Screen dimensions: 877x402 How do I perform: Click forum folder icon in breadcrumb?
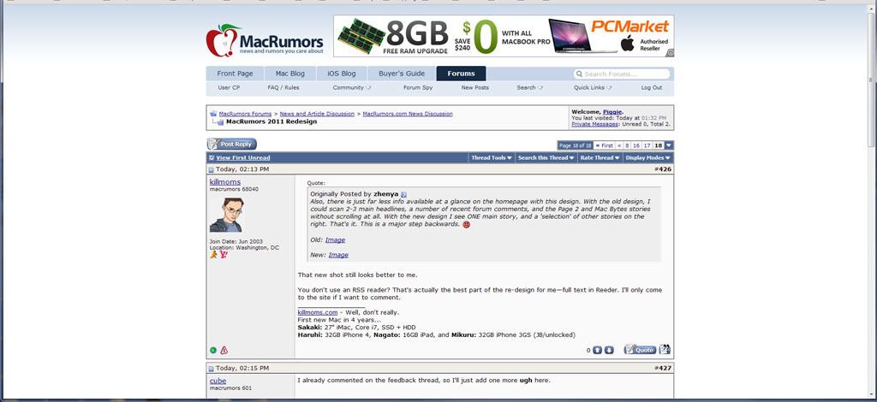[x=213, y=114]
